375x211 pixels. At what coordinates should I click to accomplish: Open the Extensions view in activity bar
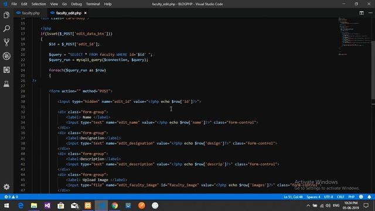click(6, 70)
